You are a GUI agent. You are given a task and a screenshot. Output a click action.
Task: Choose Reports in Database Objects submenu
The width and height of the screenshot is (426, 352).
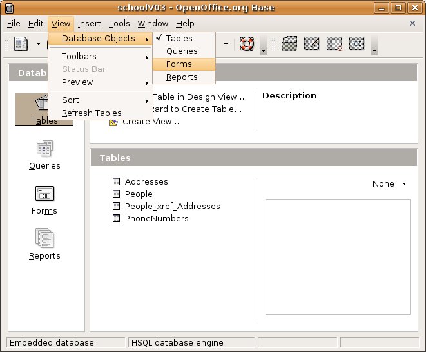pyautogui.click(x=184, y=77)
